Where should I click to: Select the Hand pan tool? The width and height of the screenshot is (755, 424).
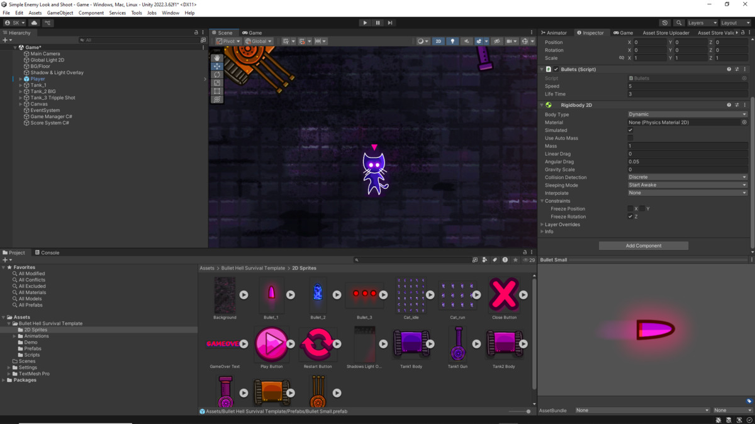(216, 58)
